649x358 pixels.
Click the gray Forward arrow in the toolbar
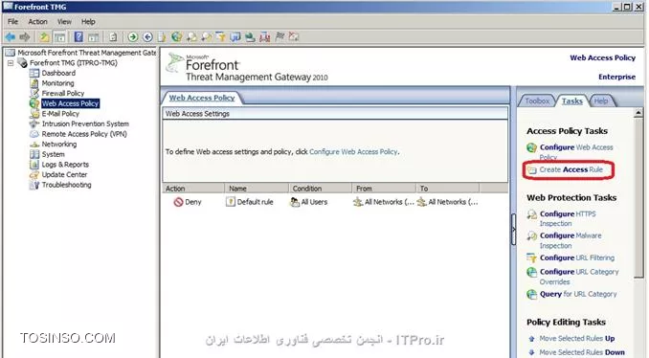point(25,36)
